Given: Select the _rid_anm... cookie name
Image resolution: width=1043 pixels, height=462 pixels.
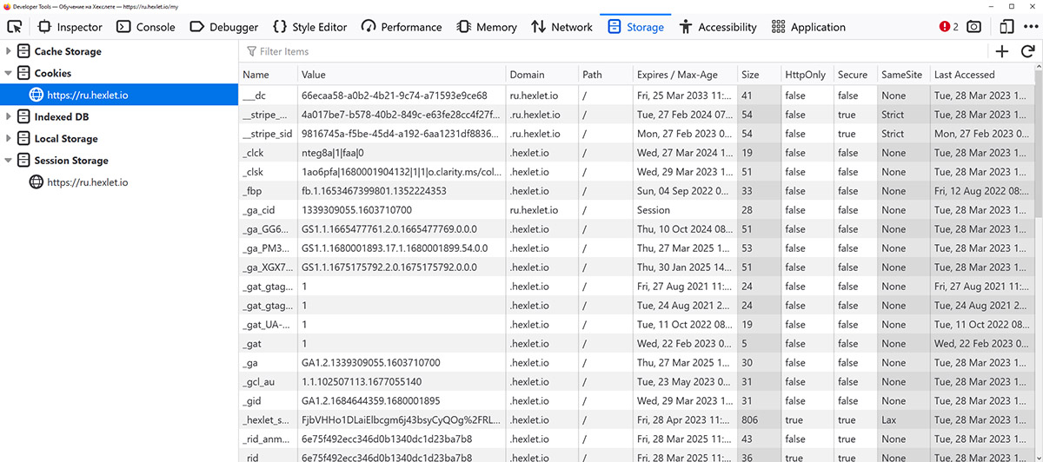Looking at the screenshot, I should 268,439.
